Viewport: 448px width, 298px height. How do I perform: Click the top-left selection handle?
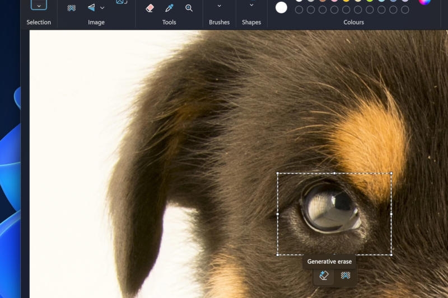tap(278, 173)
